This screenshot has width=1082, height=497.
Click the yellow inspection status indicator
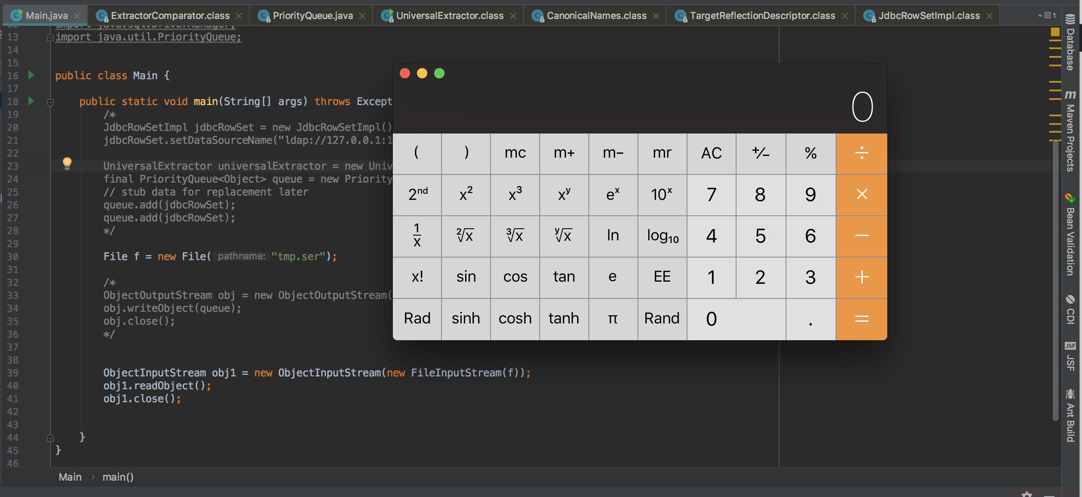(1055, 32)
